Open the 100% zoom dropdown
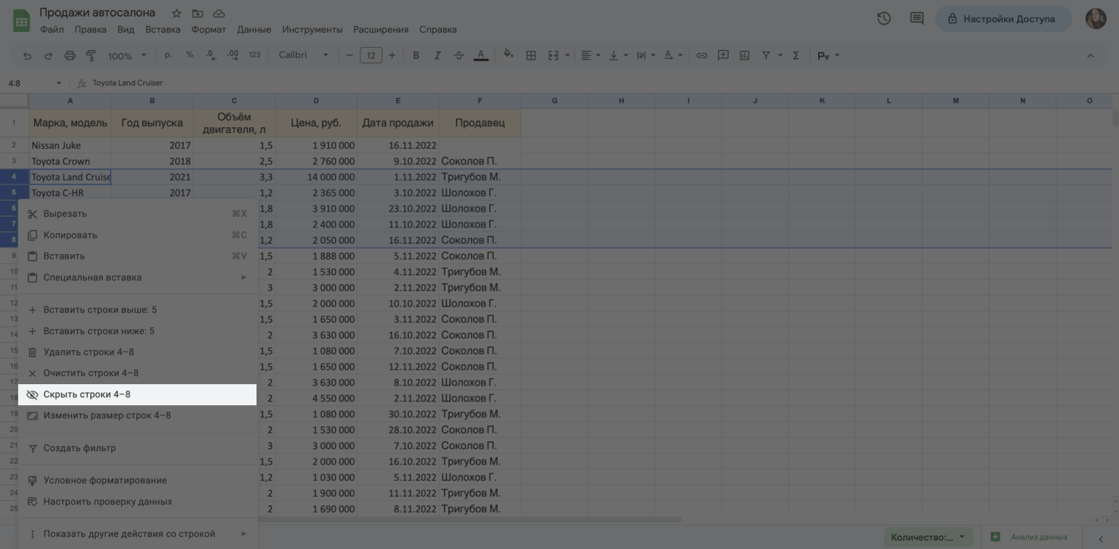 126,55
